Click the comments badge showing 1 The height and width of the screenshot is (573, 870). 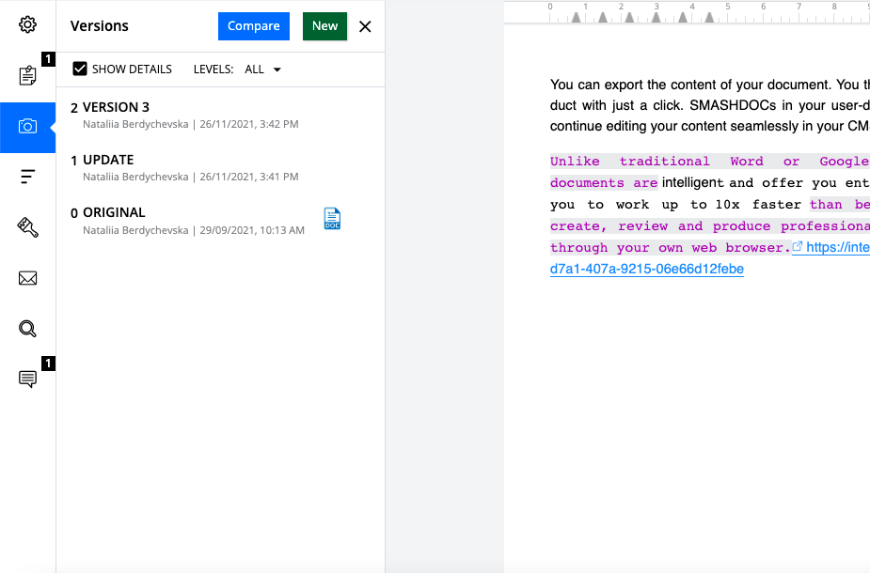[x=48, y=364]
